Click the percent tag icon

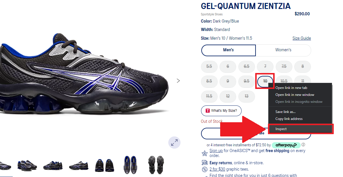coord(205,169)
